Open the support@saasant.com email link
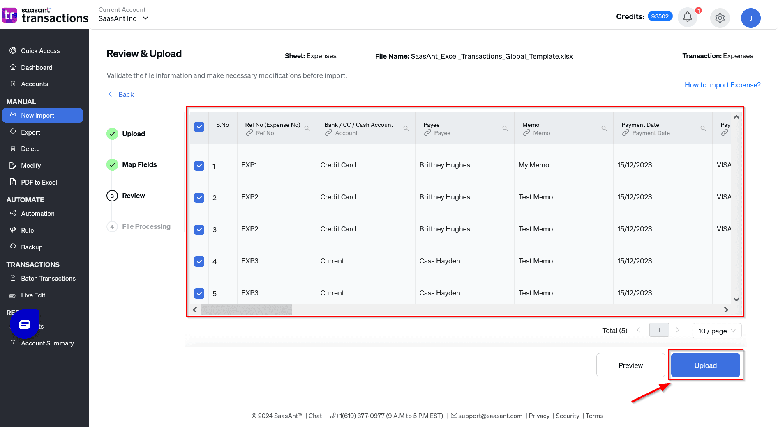 (x=490, y=416)
